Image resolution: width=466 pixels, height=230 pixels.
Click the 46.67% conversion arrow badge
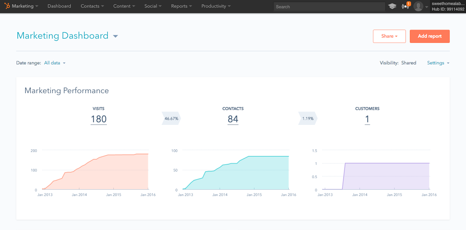(x=171, y=118)
